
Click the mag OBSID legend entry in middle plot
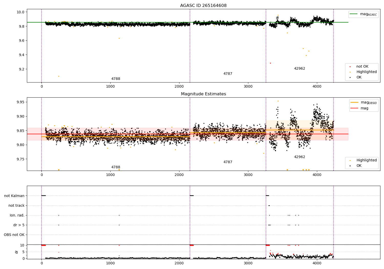click(369, 102)
